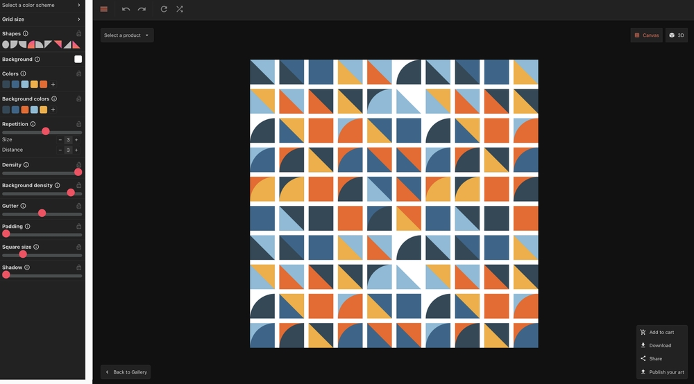Click the refresh/regenerate icon
The image size is (694, 384).
[x=164, y=9]
